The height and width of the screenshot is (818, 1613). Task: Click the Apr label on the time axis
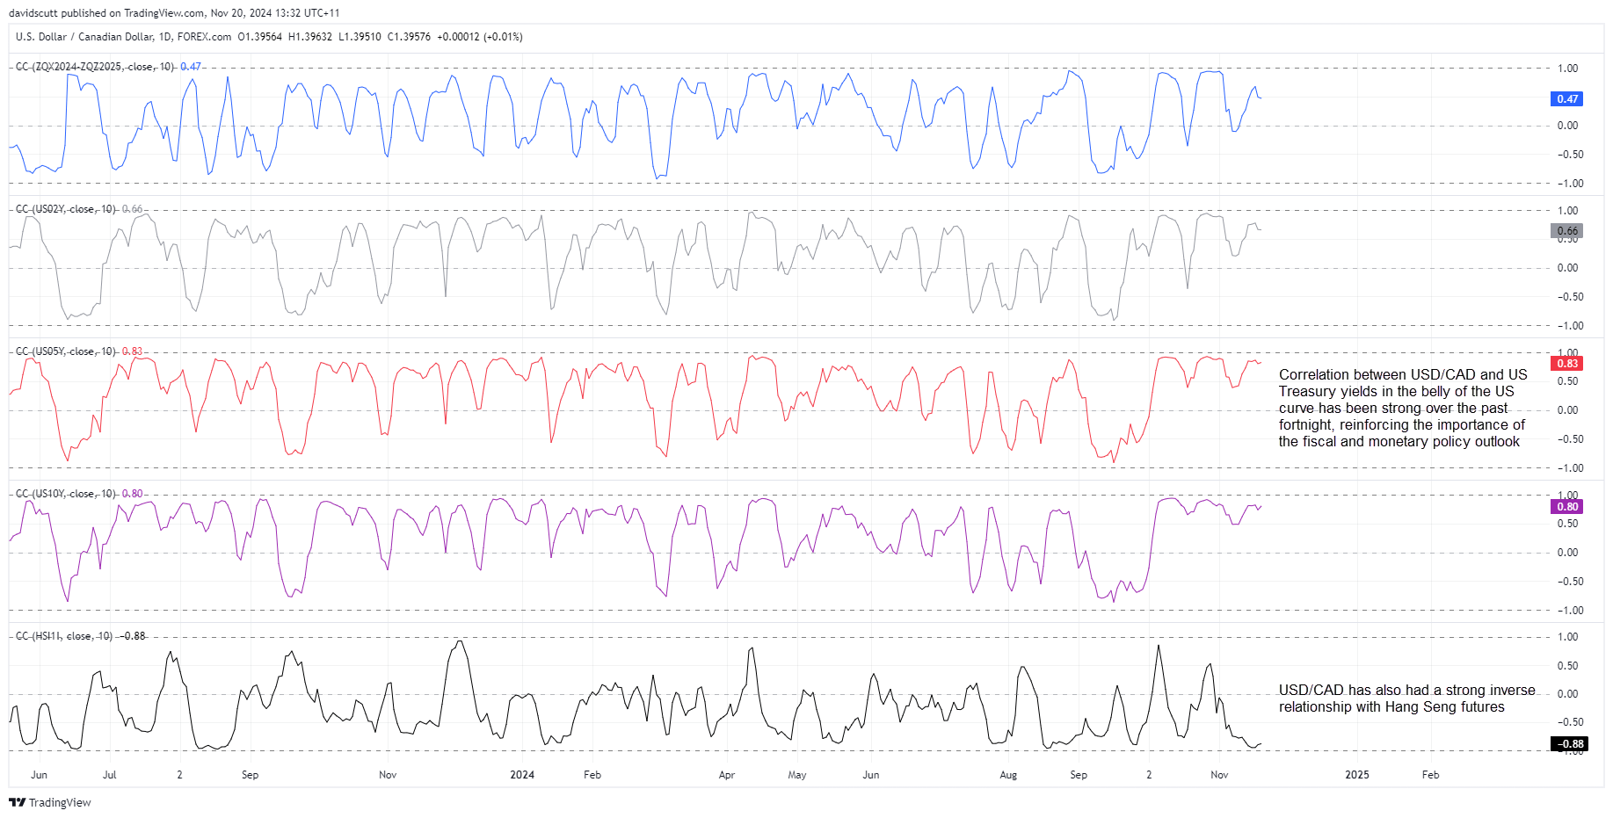point(727,775)
